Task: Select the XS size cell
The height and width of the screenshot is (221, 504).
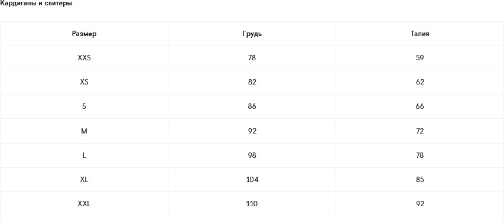Action: (84, 82)
